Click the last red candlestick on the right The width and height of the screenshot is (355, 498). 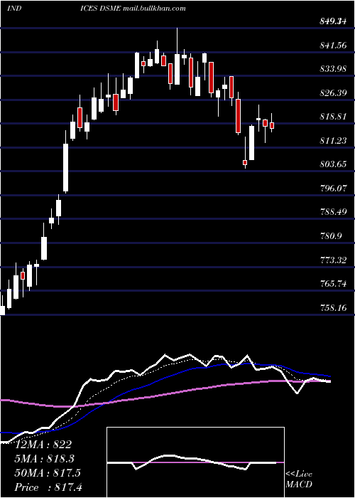(272, 125)
